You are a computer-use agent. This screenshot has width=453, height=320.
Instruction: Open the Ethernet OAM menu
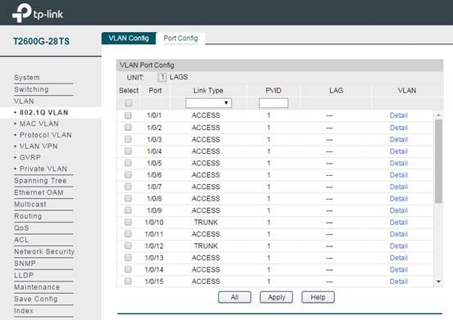pos(39,192)
